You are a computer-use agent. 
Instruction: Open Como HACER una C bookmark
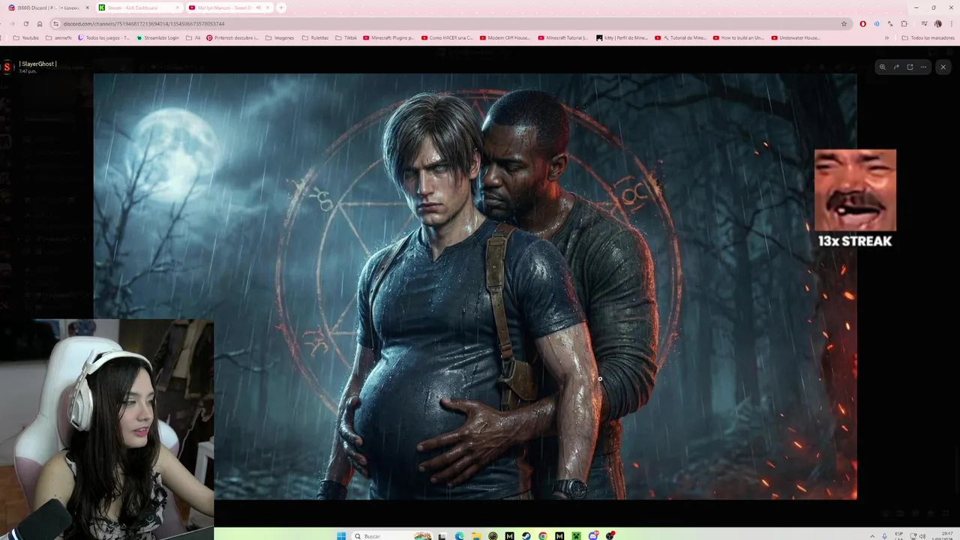tap(447, 37)
